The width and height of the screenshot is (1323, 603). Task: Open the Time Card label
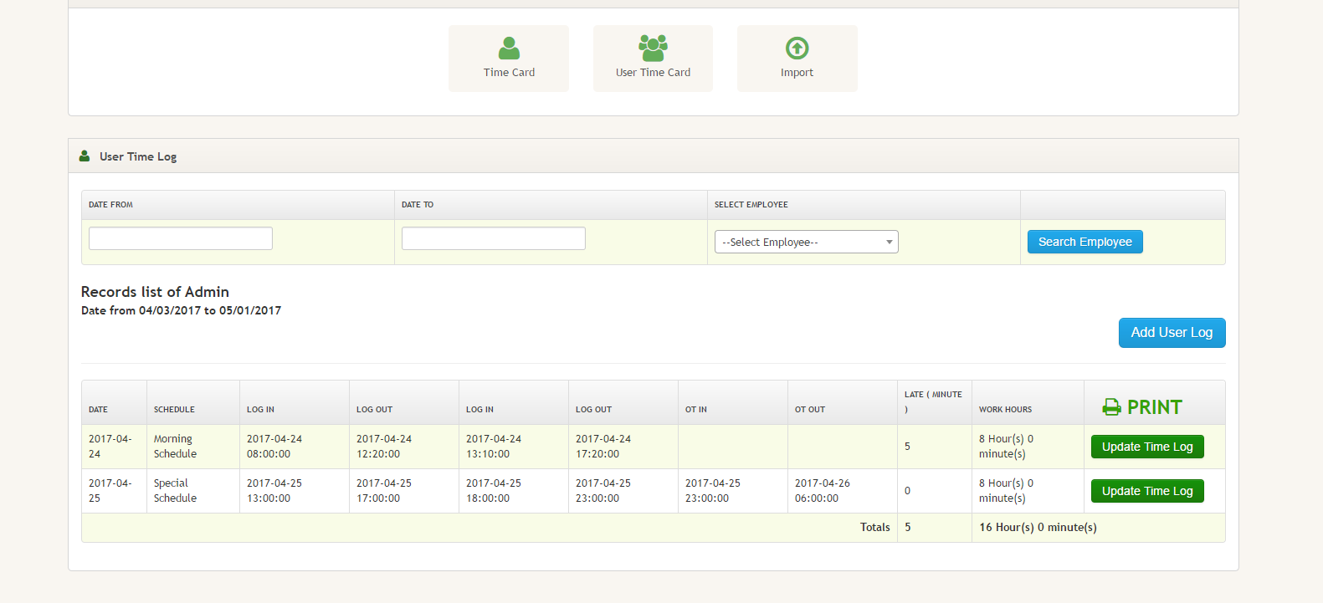coord(509,73)
